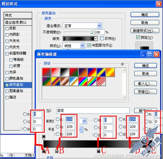Choose the yellow, violet, orange, blue preset
The width and height of the screenshot is (163, 159).
(x=56, y=81)
